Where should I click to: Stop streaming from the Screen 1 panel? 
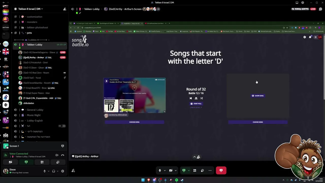tap(62, 146)
